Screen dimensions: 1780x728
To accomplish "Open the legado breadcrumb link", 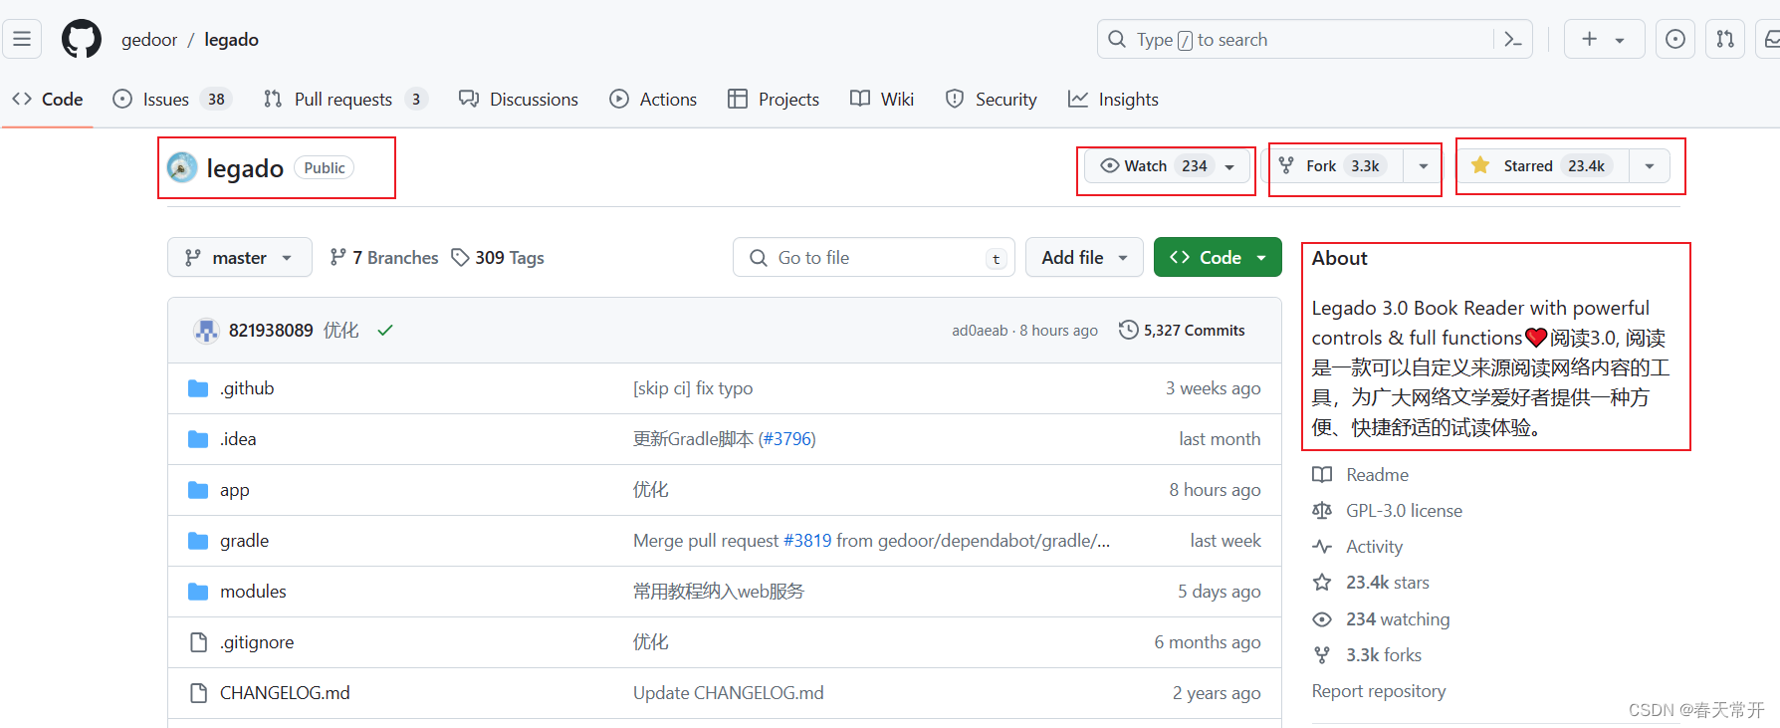I will pyautogui.click(x=231, y=40).
